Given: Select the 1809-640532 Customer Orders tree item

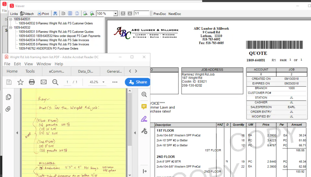Looking at the screenshot, I should click(55, 23).
